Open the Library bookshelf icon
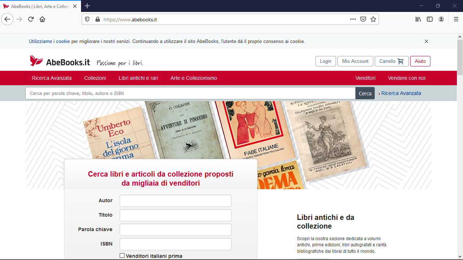This screenshot has height=260, width=463. [x=418, y=19]
